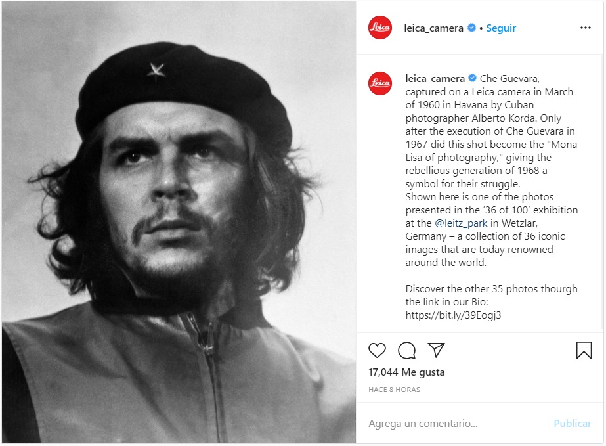Open leica_camera profile from header username
The width and height of the screenshot is (606, 446).
tap(434, 28)
